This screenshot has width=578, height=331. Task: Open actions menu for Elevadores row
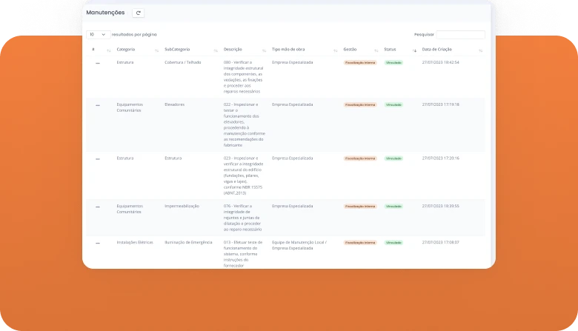coord(97,105)
